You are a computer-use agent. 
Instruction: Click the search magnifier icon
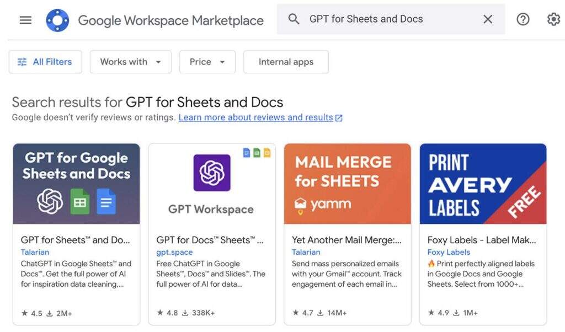click(x=294, y=19)
